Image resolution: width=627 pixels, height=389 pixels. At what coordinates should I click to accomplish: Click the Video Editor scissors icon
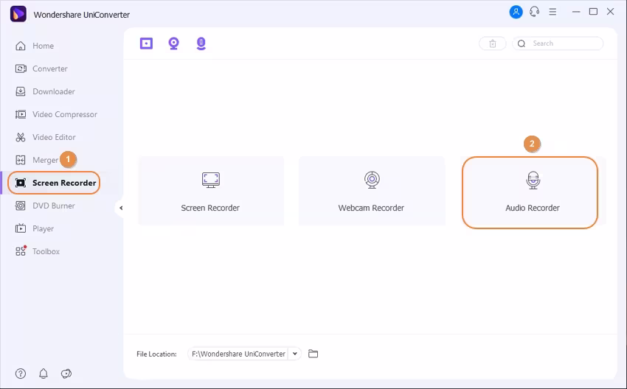[x=21, y=137]
